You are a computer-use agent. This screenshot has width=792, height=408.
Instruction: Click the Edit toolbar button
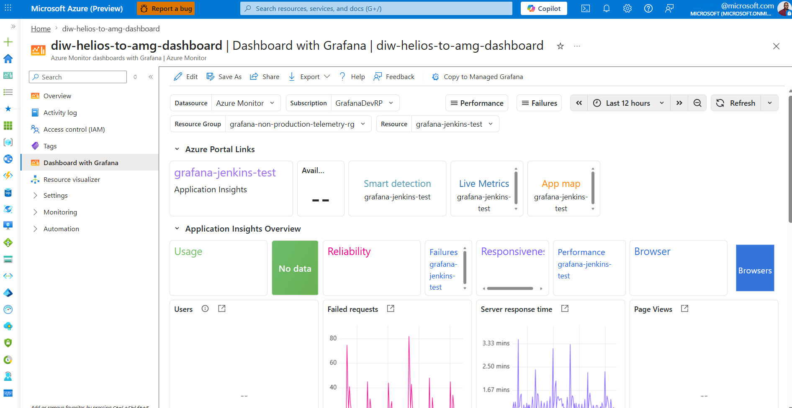point(186,77)
